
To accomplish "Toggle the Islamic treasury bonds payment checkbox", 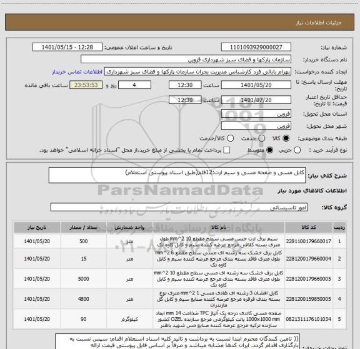I will click(x=227, y=150).
